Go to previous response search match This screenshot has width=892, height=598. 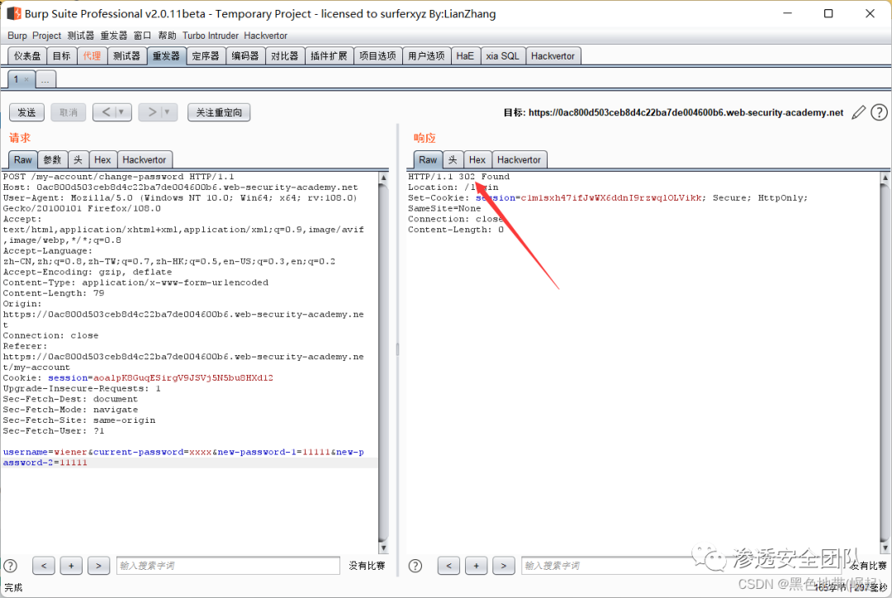448,566
